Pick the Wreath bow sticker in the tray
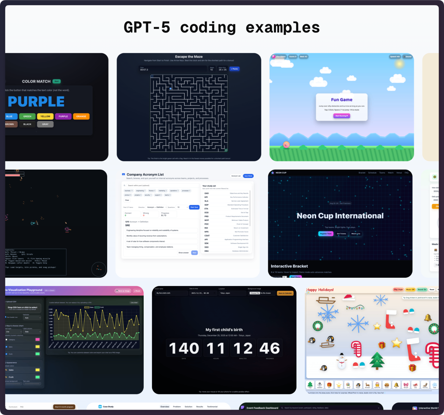Screen dimensions: 444x415 click(x=406, y=385)
